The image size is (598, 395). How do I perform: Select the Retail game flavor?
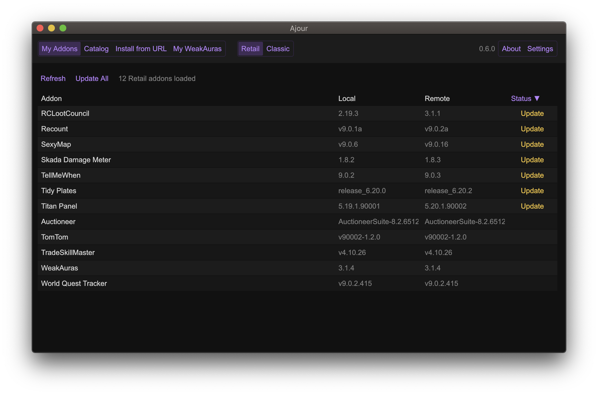point(250,49)
